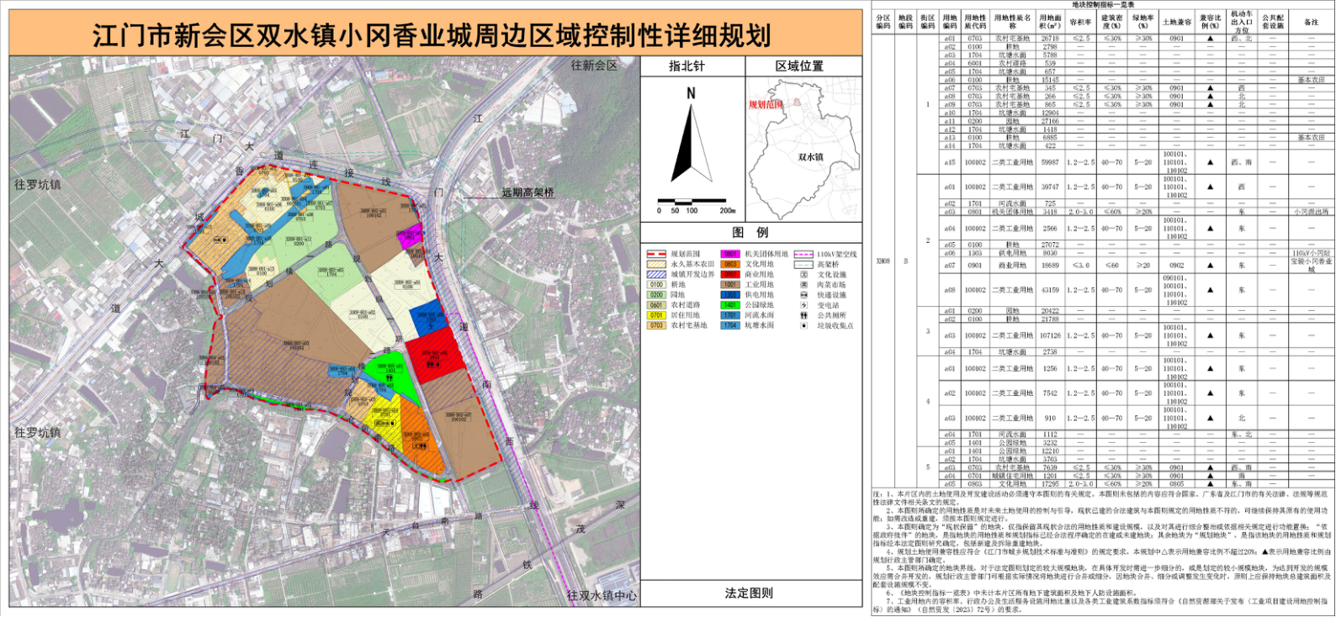
Task: Select the orange 0803 文化用地 swatch
Action: [730, 264]
